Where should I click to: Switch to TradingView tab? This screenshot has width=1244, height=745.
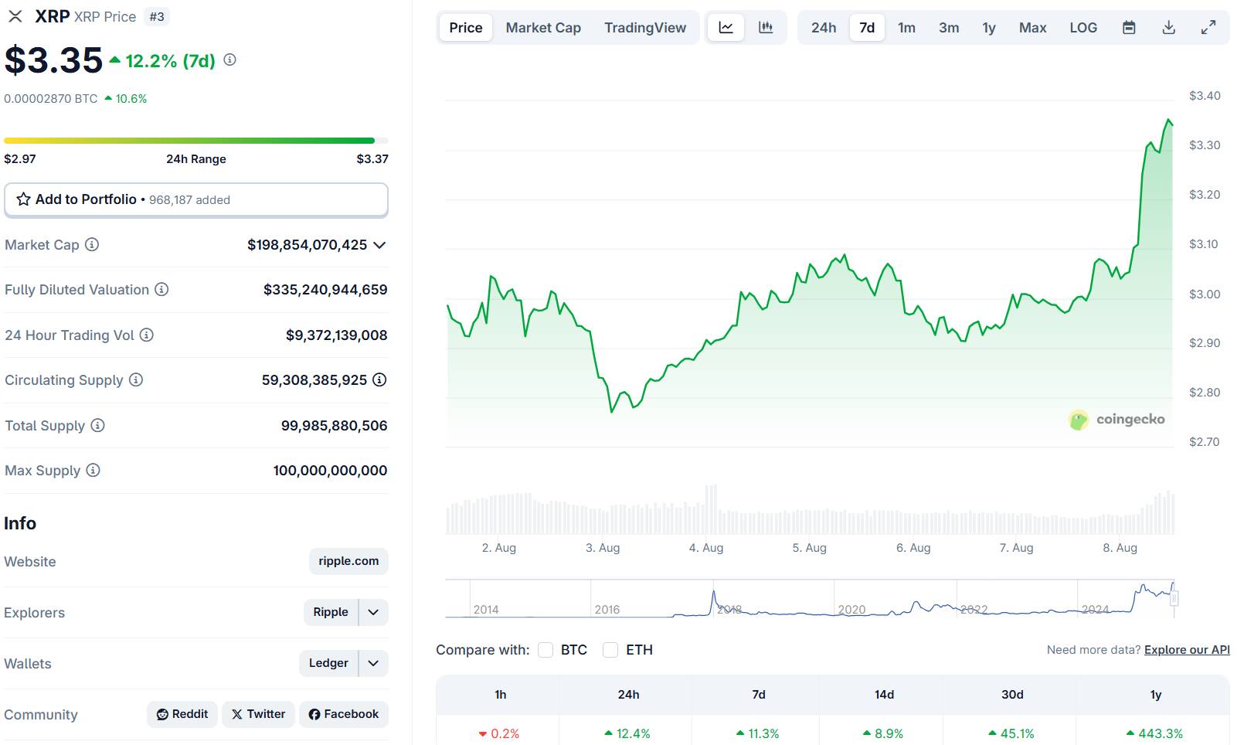coord(645,28)
